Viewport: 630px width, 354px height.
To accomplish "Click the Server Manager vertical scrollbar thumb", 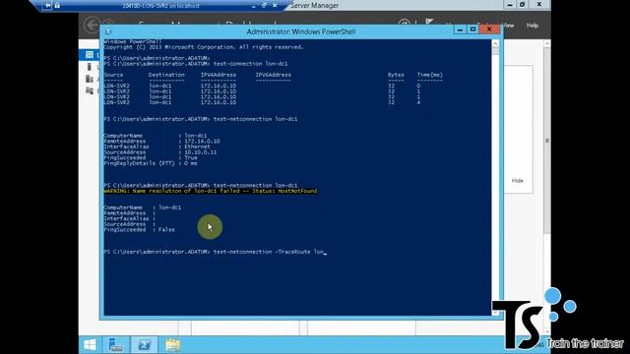I will 547,141.
